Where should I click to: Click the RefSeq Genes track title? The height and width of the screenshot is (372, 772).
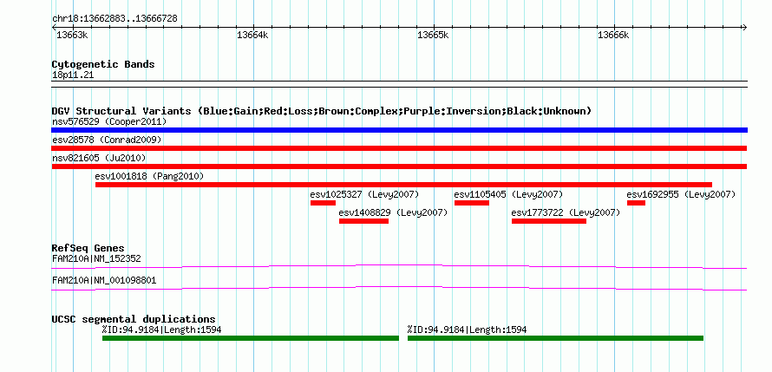click(88, 248)
